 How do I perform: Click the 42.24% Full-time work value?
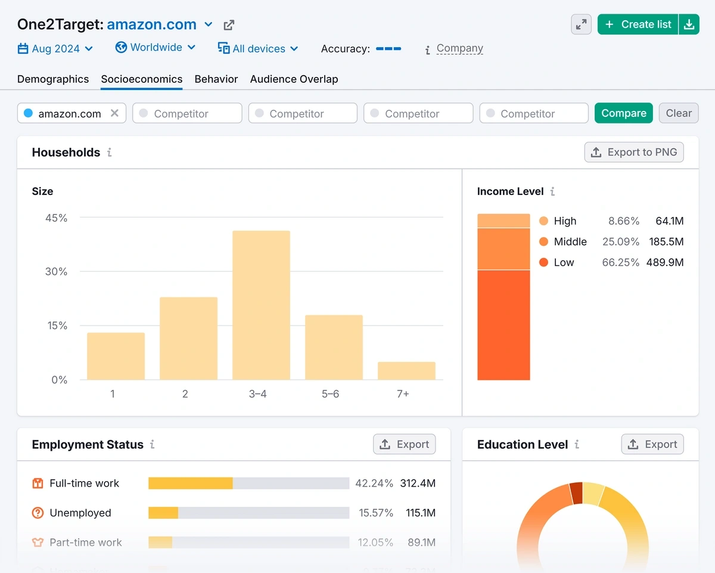click(374, 484)
